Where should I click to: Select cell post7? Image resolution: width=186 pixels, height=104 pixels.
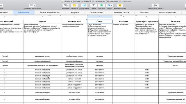click(146, 88)
